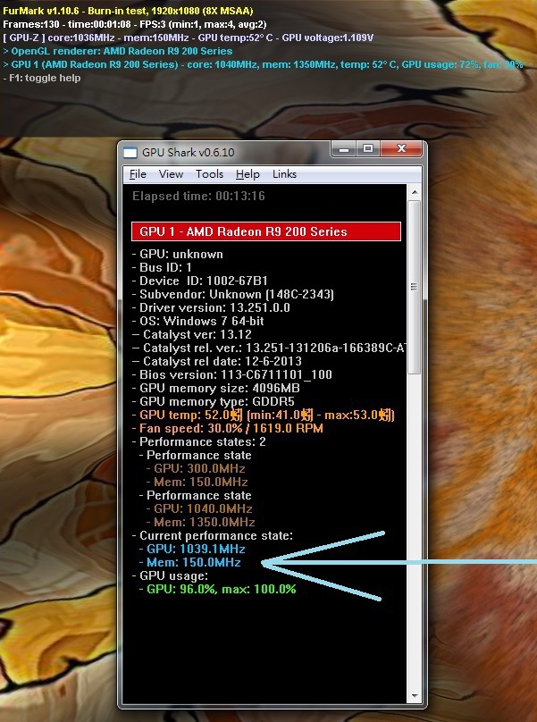537x722 pixels.
Task: Select the red GPU 1 AMD Radeon header
Action: coord(266,231)
